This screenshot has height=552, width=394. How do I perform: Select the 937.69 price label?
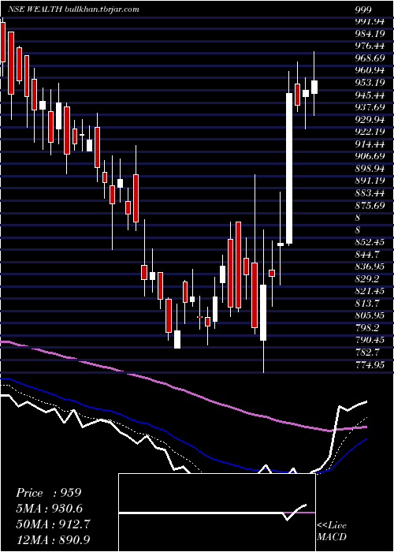[370, 106]
